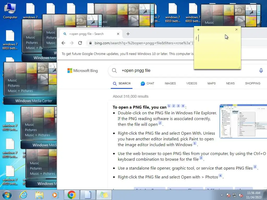Click the muted volume tray icon
The image size is (267, 200).
[241, 195]
